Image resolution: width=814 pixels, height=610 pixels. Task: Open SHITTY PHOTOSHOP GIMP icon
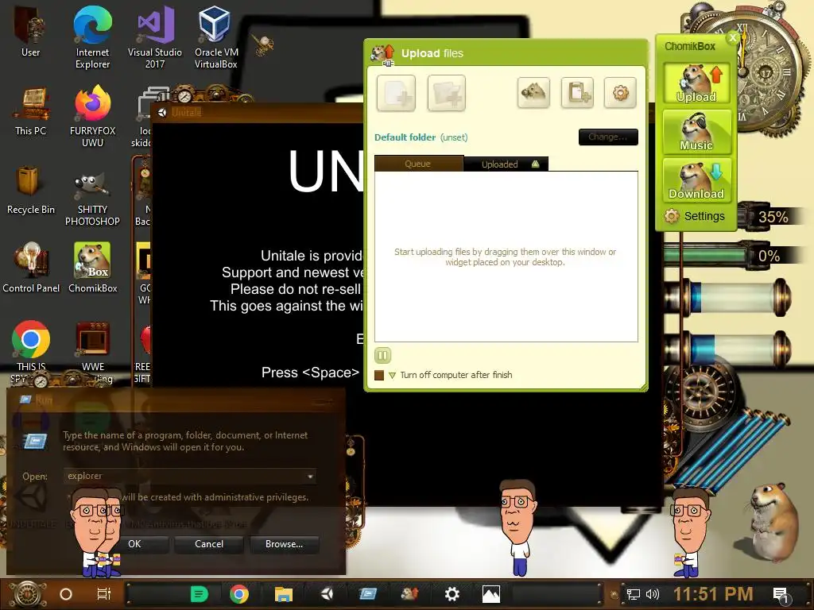(92, 199)
